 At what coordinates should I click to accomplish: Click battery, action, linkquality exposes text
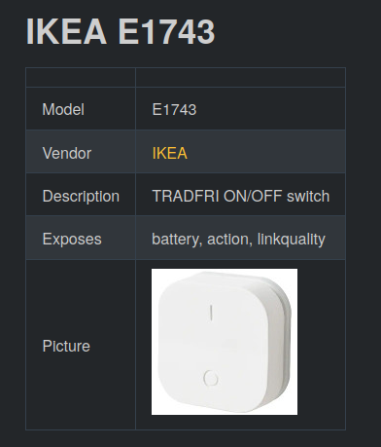[x=238, y=240]
